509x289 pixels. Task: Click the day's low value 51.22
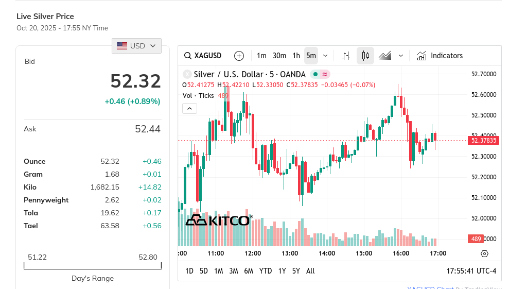click(x=38, y=257)
